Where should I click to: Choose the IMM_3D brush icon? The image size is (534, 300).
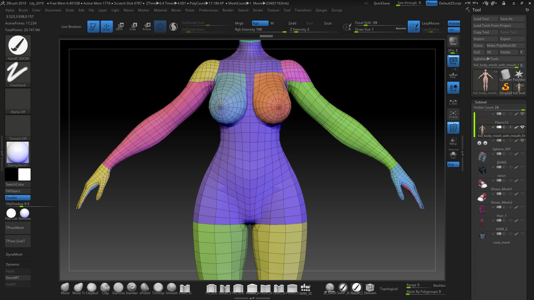(306, 289)
